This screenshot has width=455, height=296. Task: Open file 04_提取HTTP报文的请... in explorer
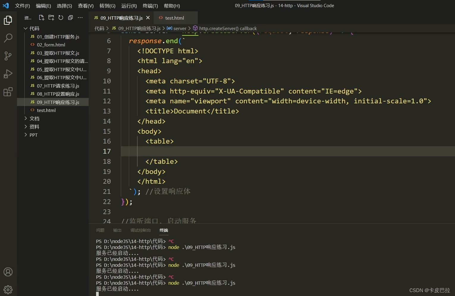point(53,61)
